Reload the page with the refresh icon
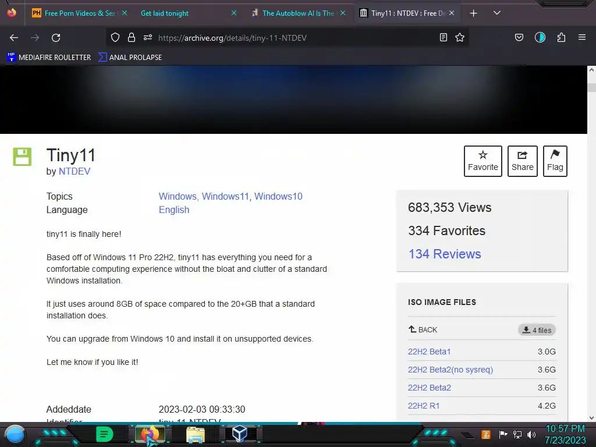Image resolution: width=596 pixels, height=447 pixels. [x=56, y=38]
